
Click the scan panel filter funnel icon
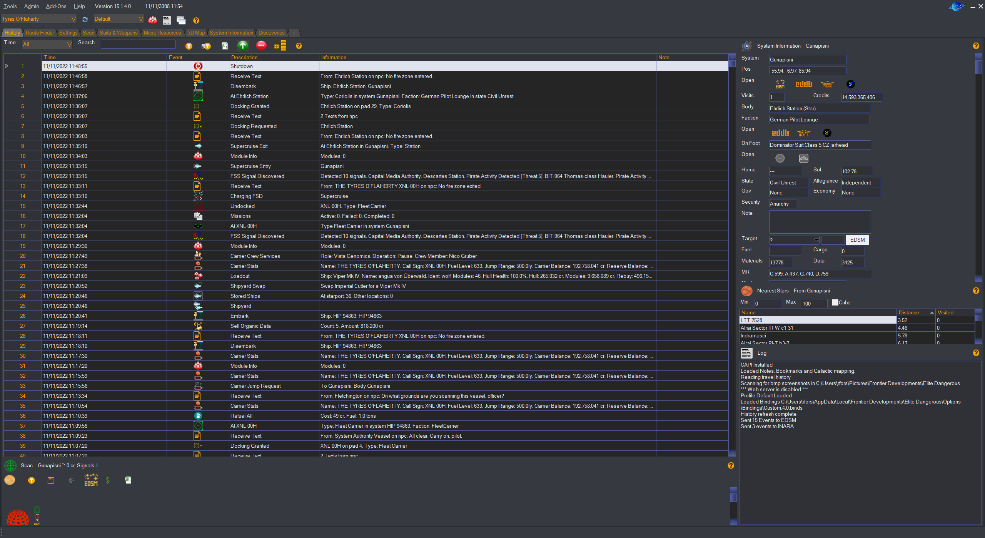32,480
